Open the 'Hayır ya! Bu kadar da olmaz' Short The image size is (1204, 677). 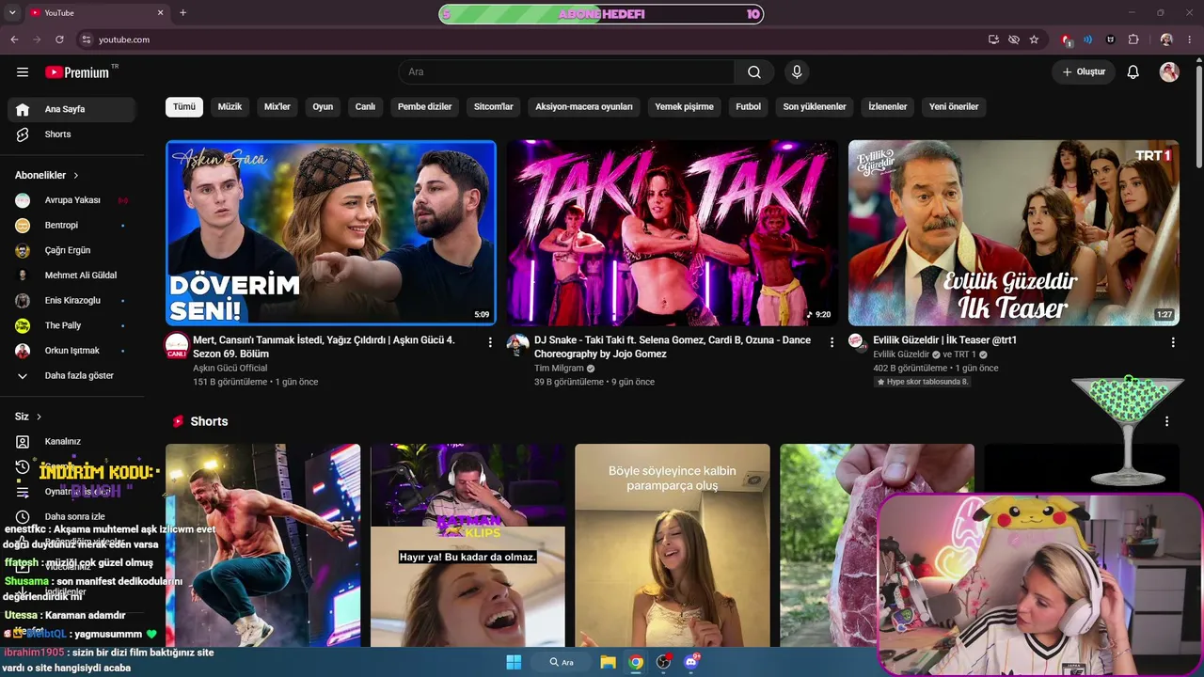pyautogui.click(x=467, y=545)
